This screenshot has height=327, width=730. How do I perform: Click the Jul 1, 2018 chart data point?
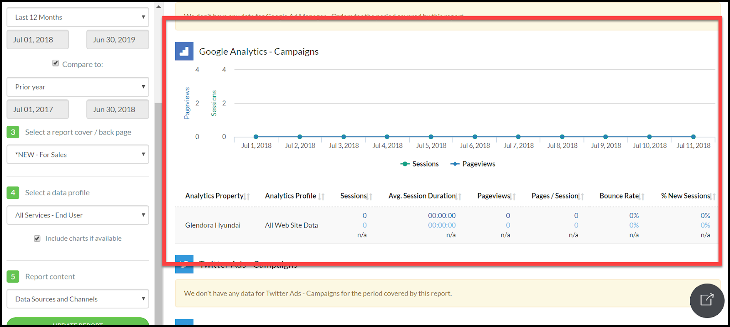[x=256, y=137]
